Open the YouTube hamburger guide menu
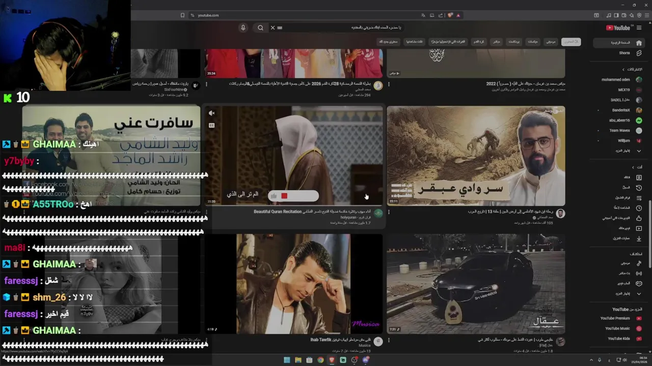Viewport: 652px width, 366px height. [x=639, y=28]
